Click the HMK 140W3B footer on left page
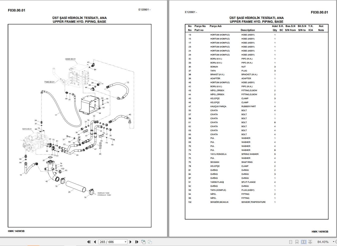Viewport: 337px width, 246px height. click(16, 231)
